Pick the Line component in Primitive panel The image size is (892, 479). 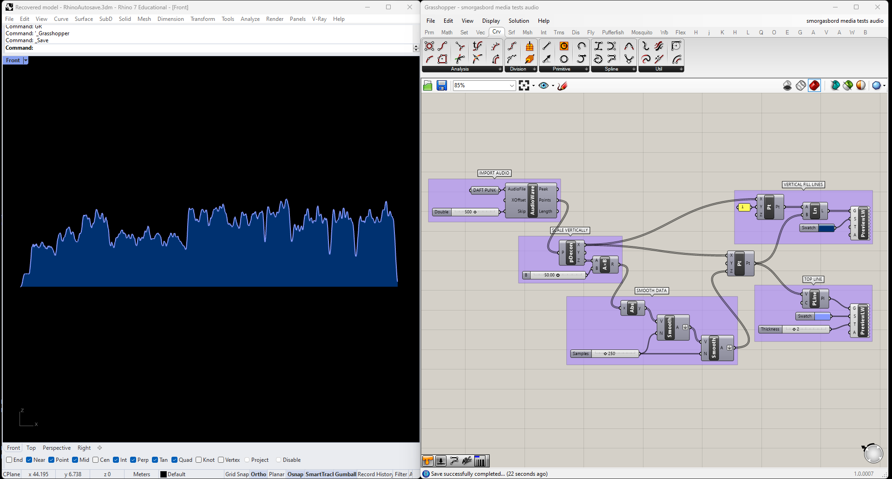546,46
